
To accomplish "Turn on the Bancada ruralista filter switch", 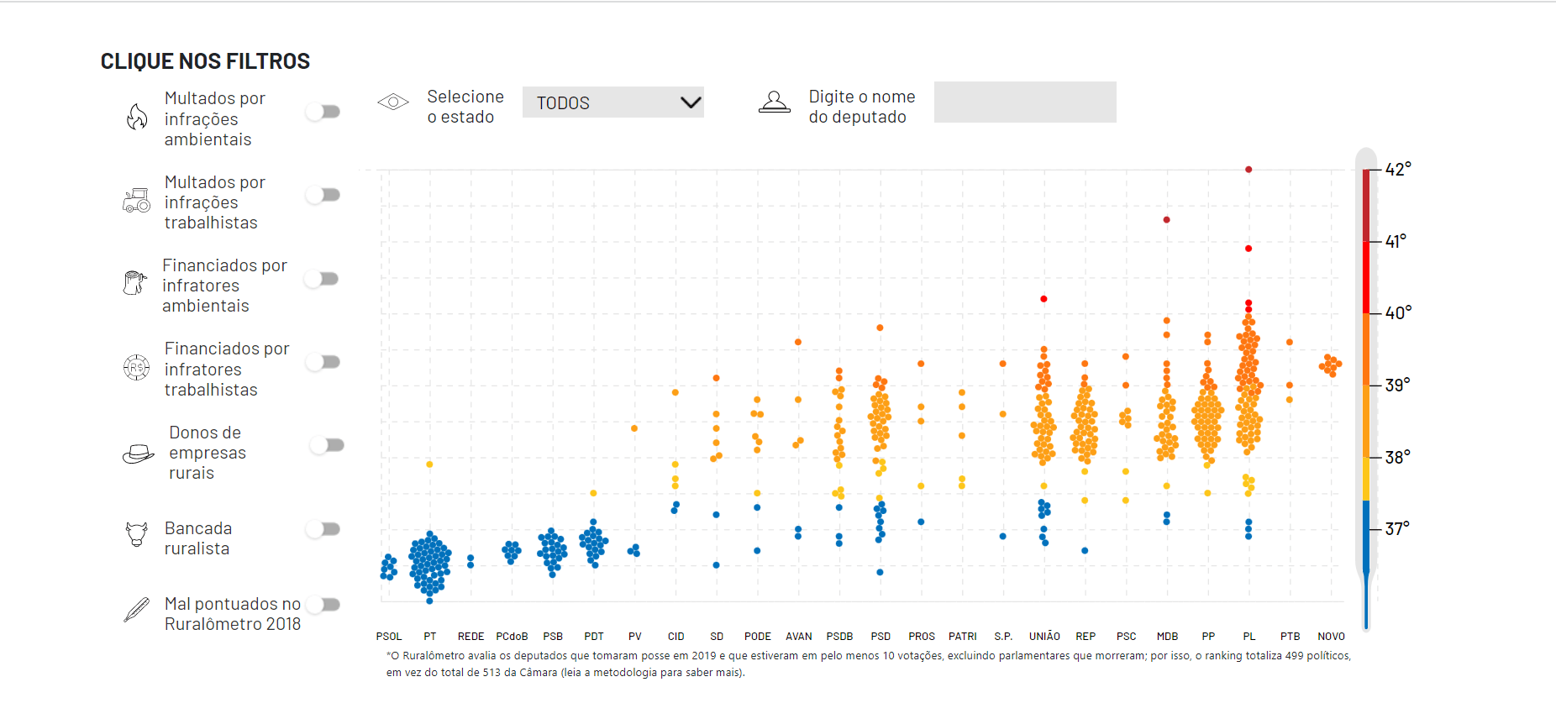I will pos(323,529).
